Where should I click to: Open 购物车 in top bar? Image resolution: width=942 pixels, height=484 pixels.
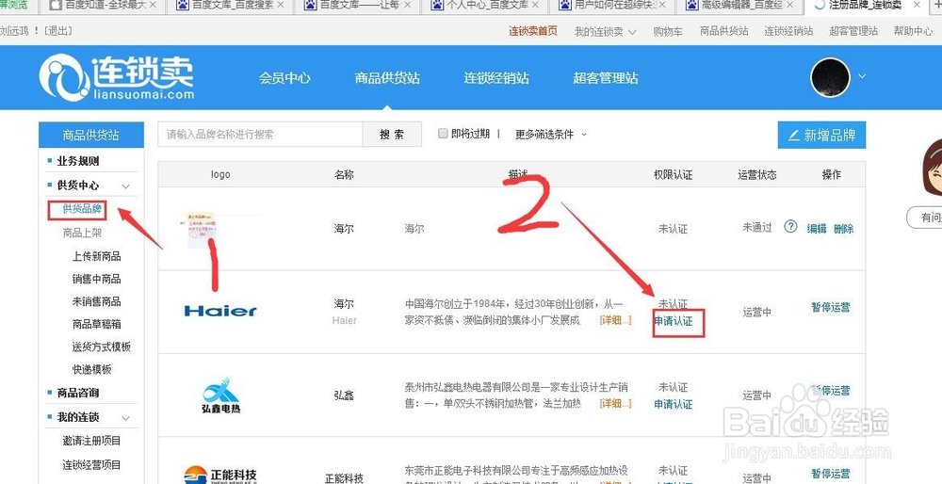coord(668,31)
